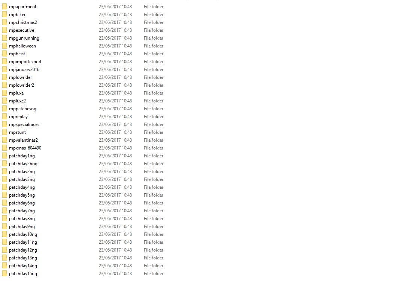
Task: Click the date modified of mpluxe2
Action: tap(115, 101)
